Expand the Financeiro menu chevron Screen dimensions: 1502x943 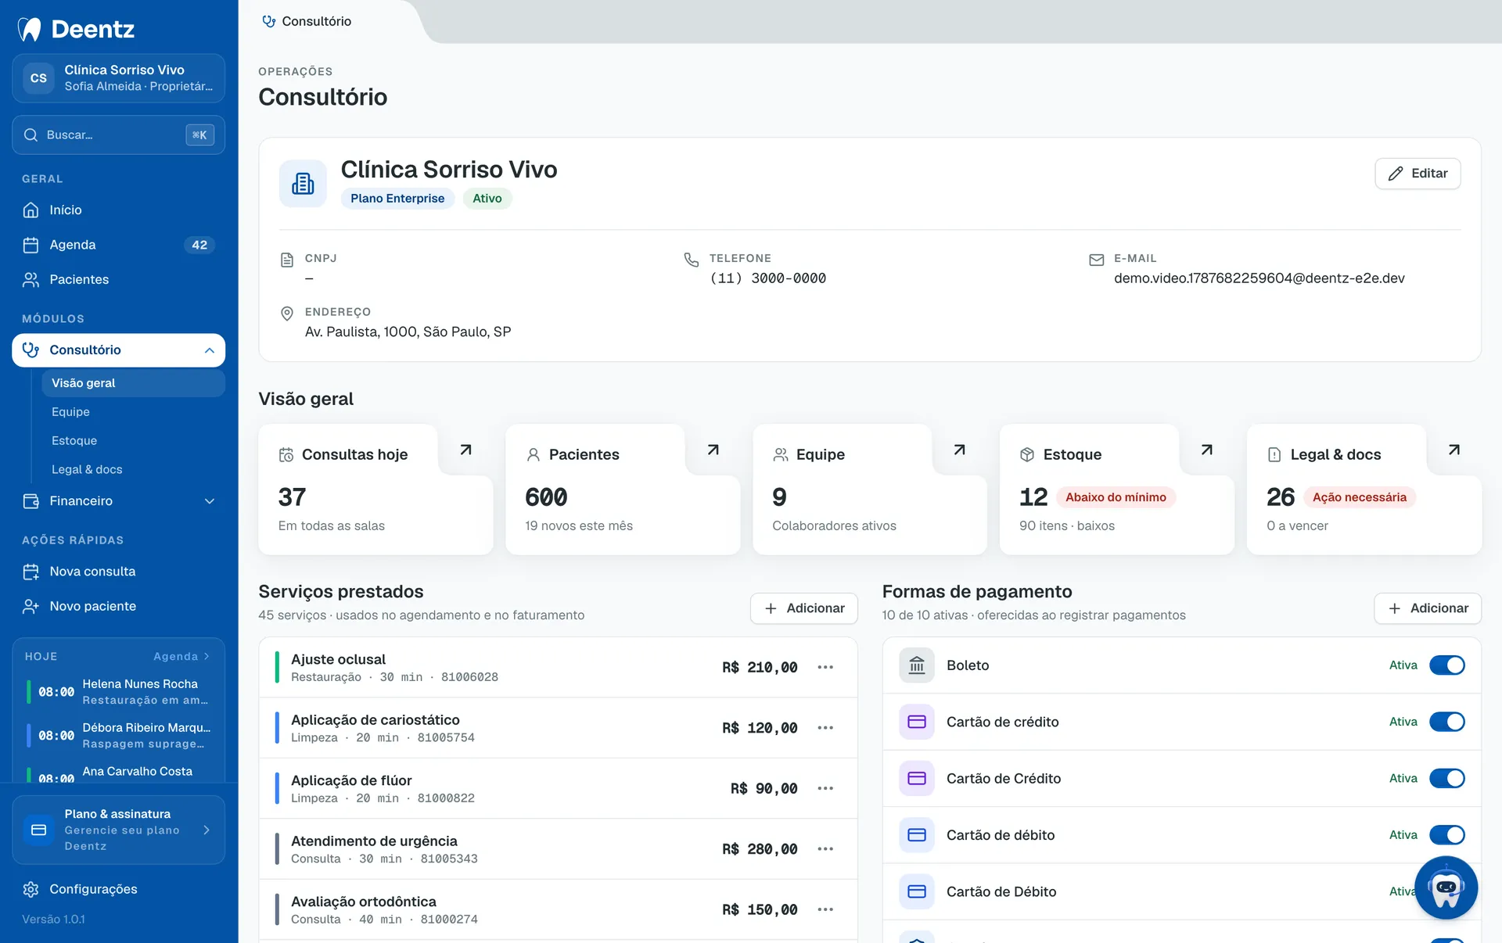pos(210,501)
